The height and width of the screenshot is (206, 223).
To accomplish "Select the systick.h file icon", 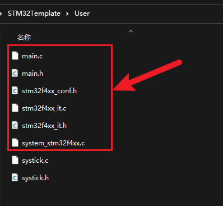I will pos(15,177).
